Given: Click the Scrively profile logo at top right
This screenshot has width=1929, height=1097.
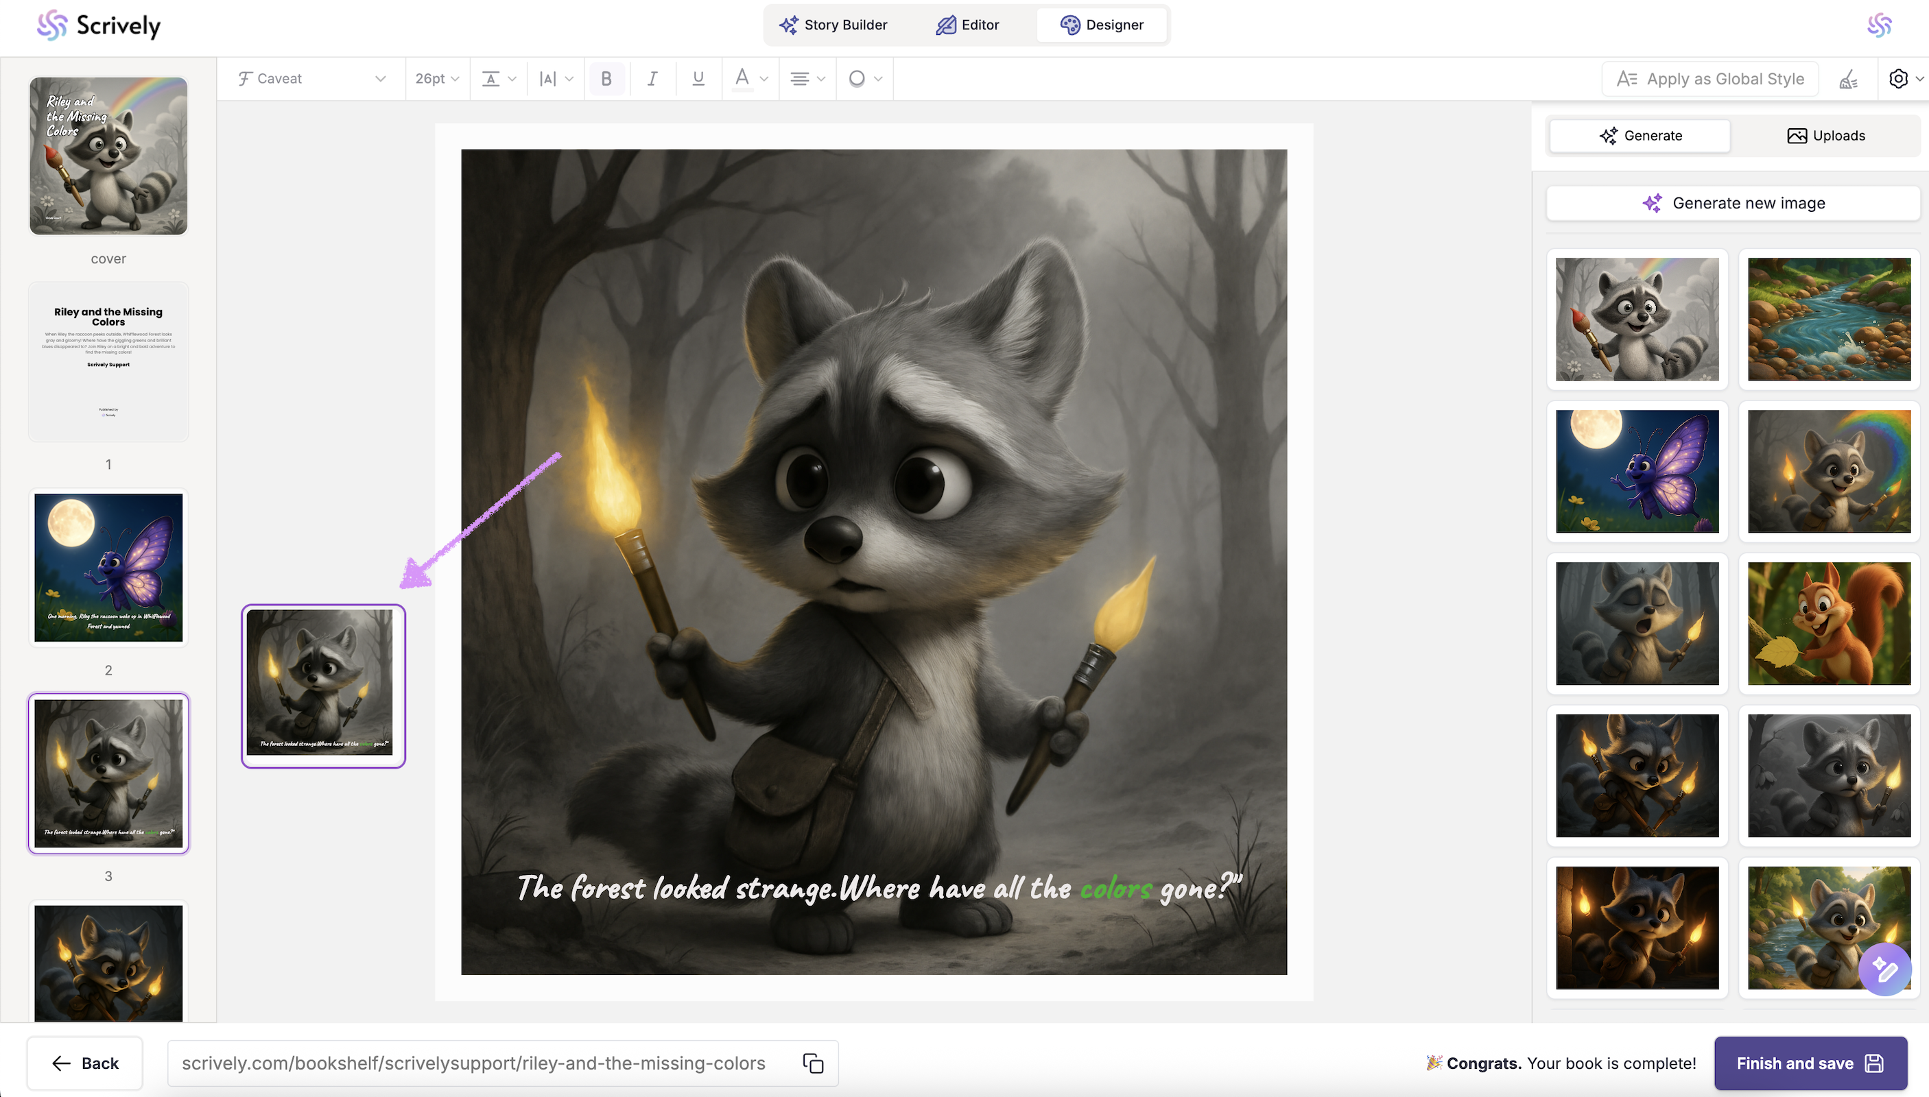Looking at the screenshot, I should (1879, 25).
